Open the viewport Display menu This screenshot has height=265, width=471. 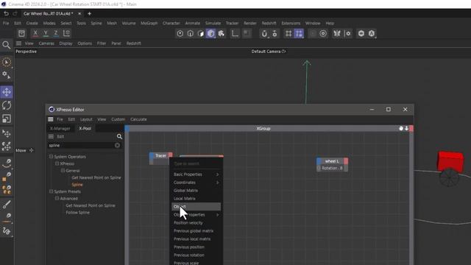(65, 43)
